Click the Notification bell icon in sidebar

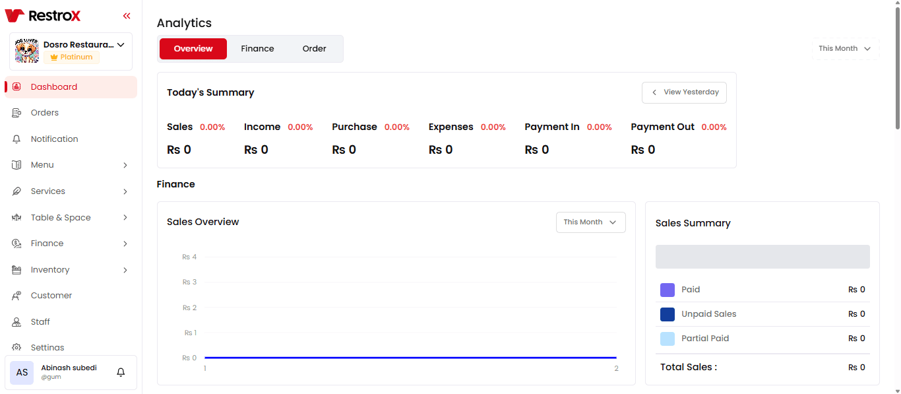(17, 139)
